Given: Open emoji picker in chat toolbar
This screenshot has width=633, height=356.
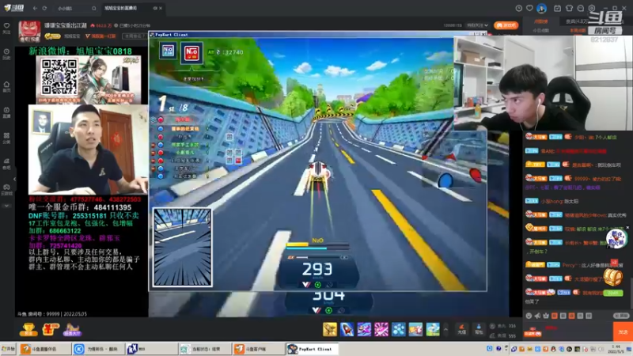Looking at the screenshot, I should (x=529, y=316).
